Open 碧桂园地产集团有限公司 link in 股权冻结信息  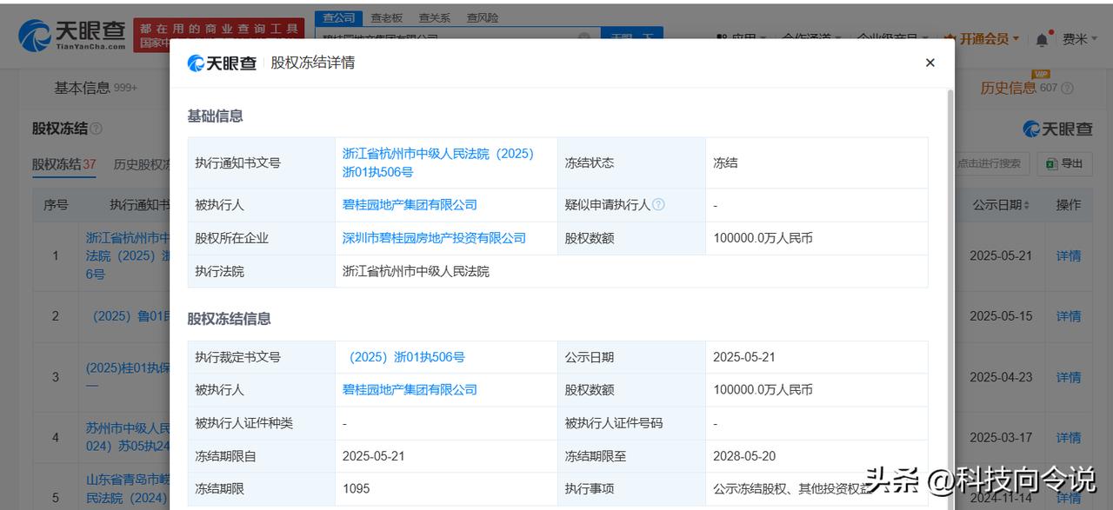tap(410, 390)
